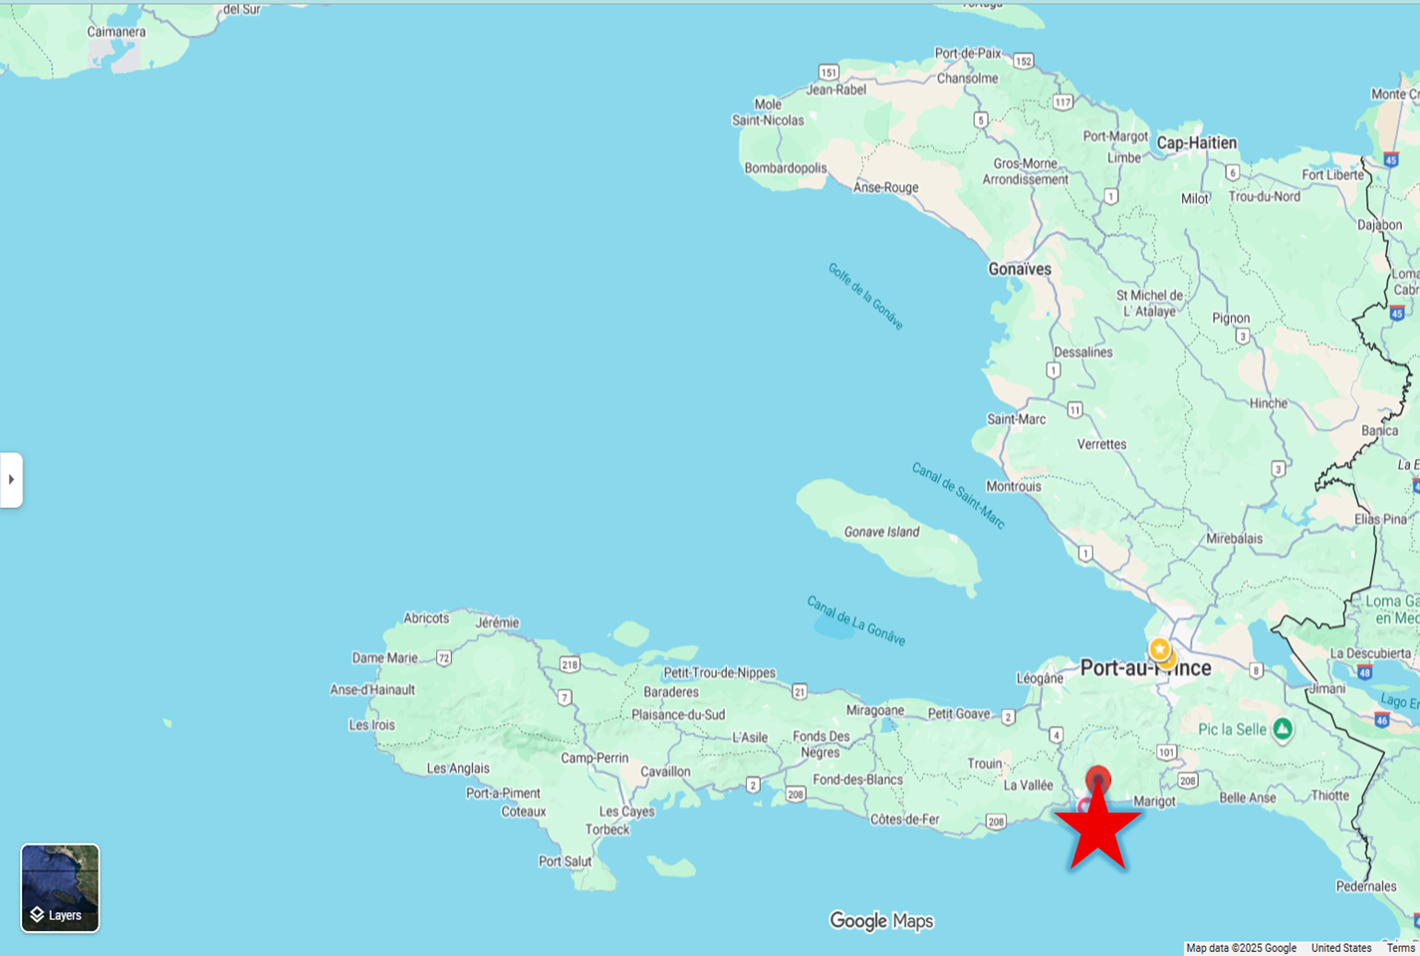
Task: Click the Route 218 shield near Jérémie
Action: tap(570, 664)
